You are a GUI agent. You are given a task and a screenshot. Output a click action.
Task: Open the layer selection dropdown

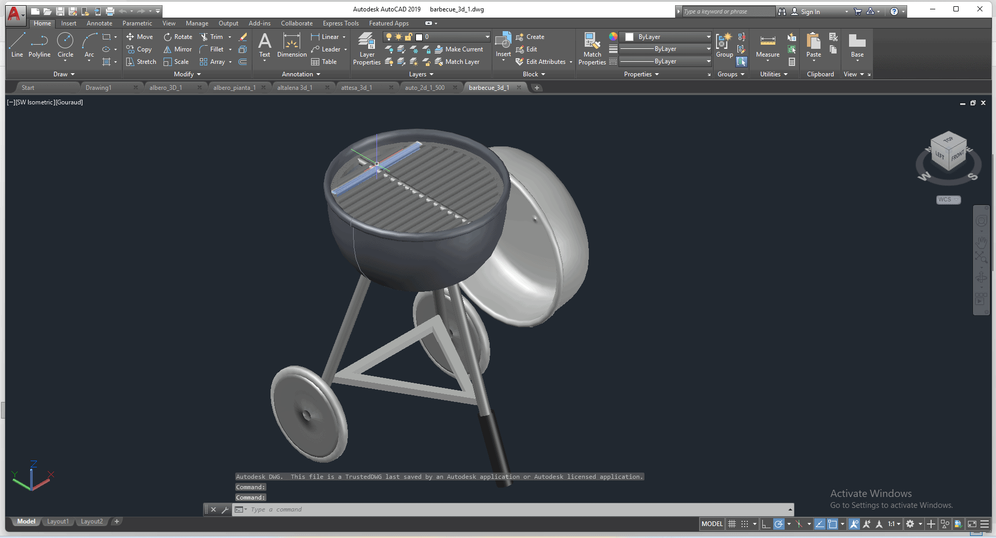pos(486,37)
